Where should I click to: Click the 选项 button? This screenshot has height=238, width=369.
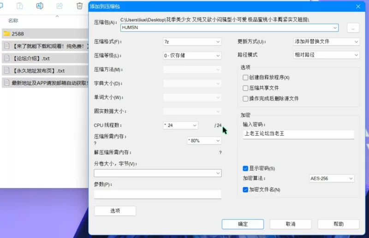(115, 211)
